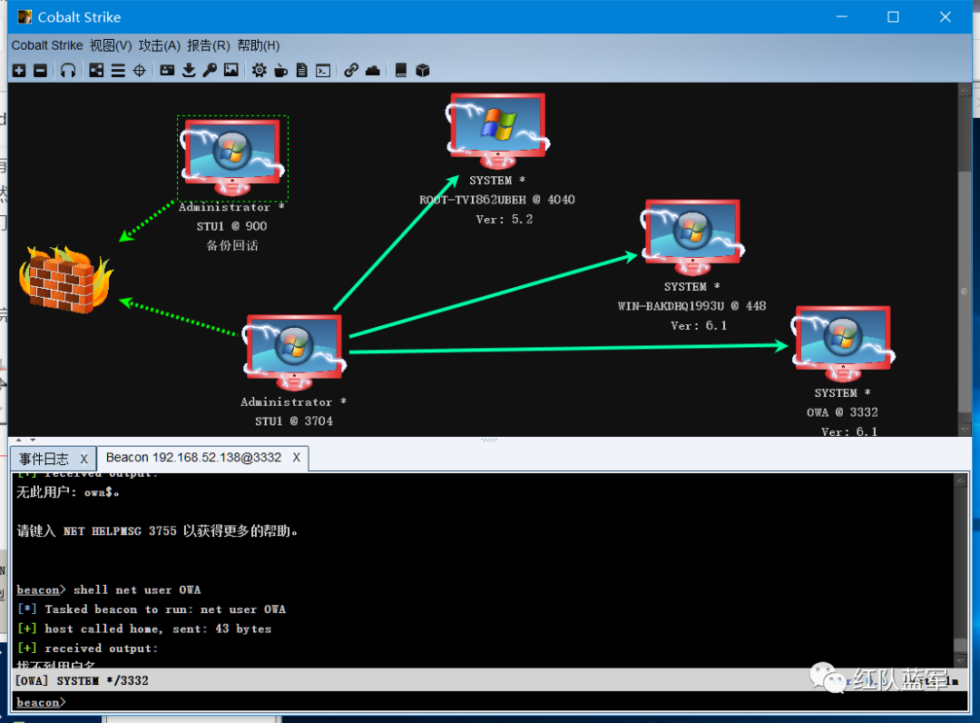Viewport: 980px width, 723px height.
Task: Open the Downloaded files icon
Action: [189, 71]
